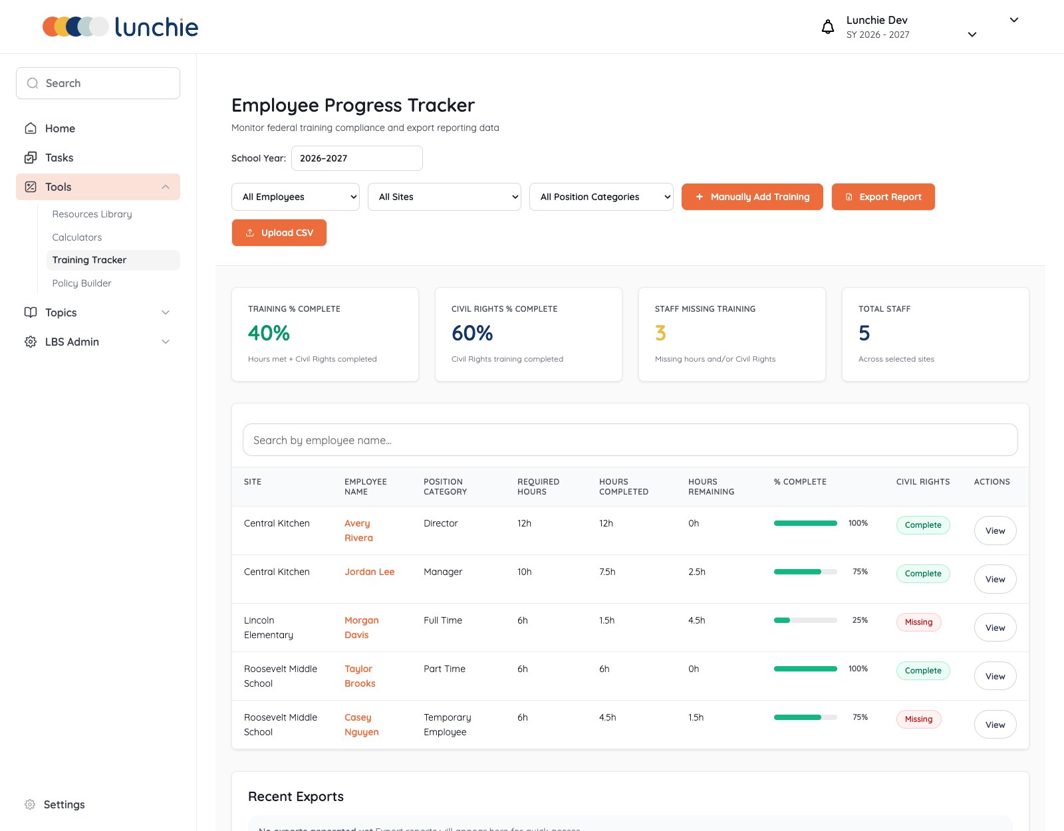Open Jordan Lee employee link

click(x=370, y=572)
